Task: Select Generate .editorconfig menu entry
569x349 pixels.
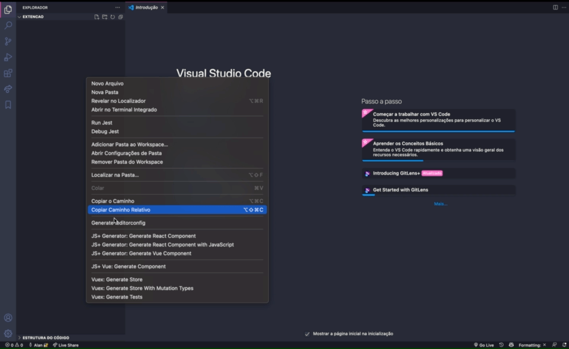Action: click(x=177, y=223)
